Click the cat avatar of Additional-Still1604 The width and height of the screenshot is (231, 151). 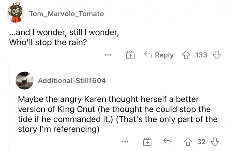tap(24, 80)
